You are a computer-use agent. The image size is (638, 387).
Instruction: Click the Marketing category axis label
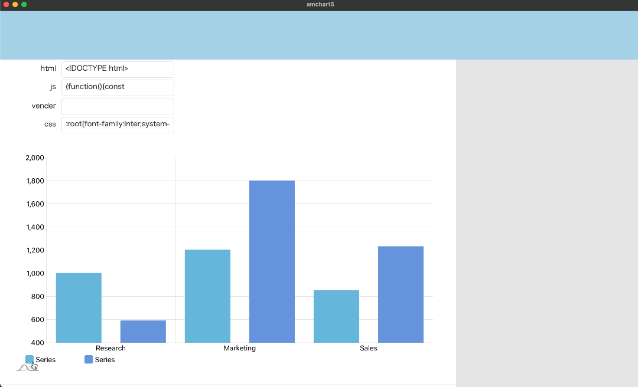coord(239,348)
